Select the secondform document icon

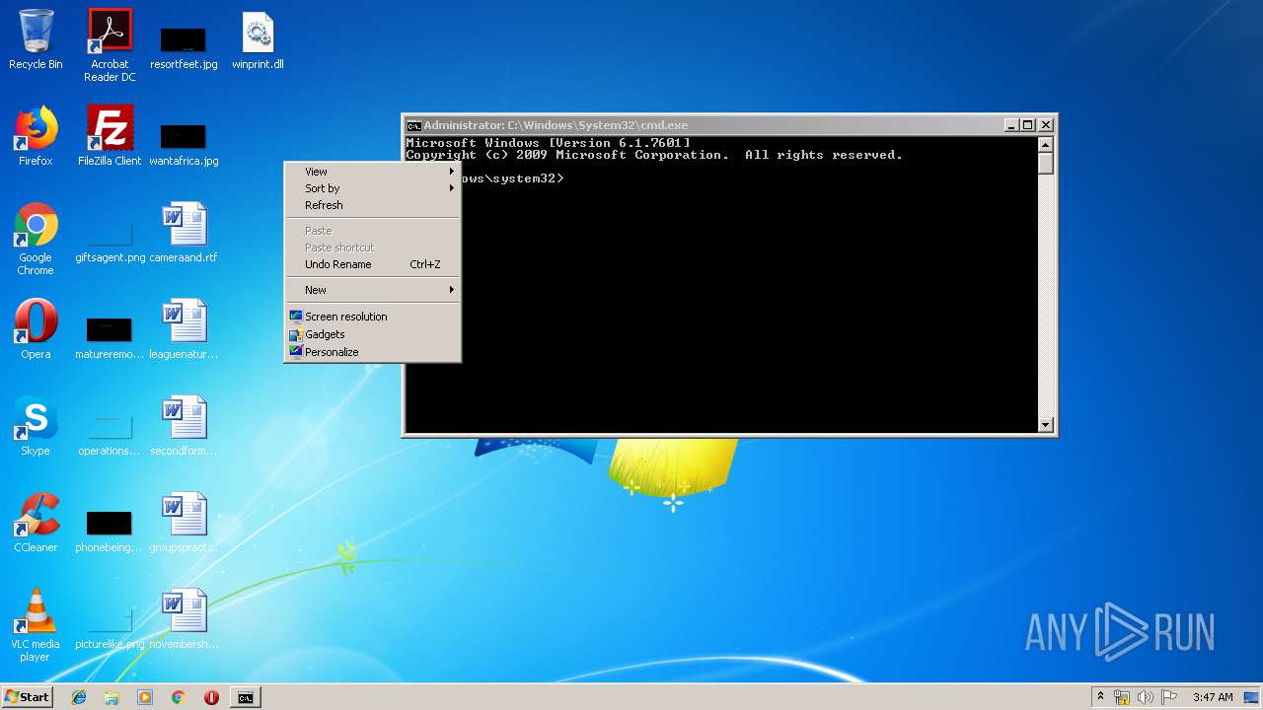pos(184,426)
